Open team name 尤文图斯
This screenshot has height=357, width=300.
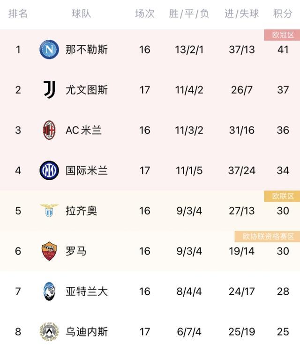86,90
